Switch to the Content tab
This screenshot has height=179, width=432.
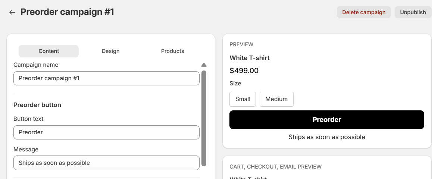(x=48, y=51)
